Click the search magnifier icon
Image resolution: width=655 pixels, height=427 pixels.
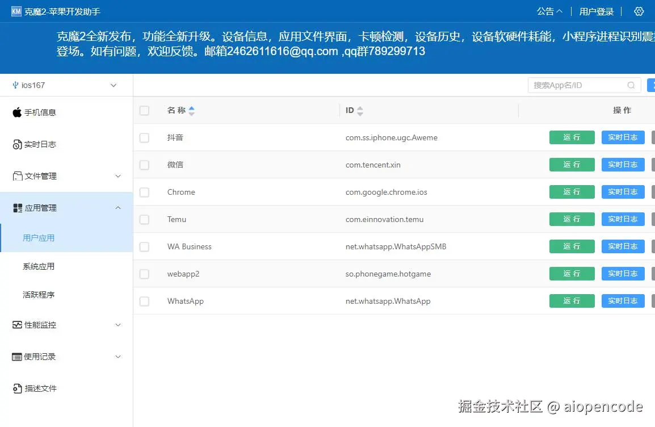click(x=631, y=85)
